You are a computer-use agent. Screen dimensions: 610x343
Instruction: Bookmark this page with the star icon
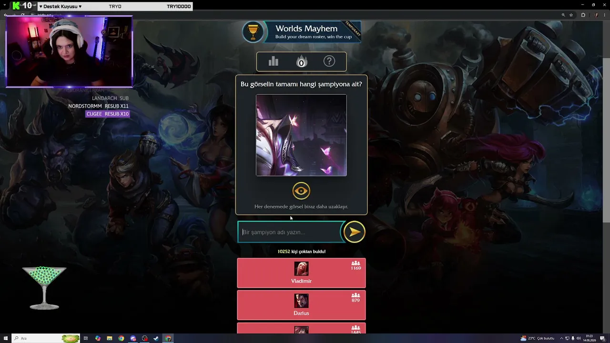pos(571,15)
